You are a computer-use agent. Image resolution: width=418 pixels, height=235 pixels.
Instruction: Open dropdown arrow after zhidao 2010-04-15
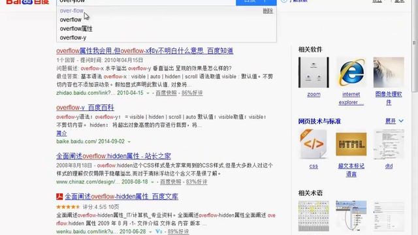[x=148, y=93]
